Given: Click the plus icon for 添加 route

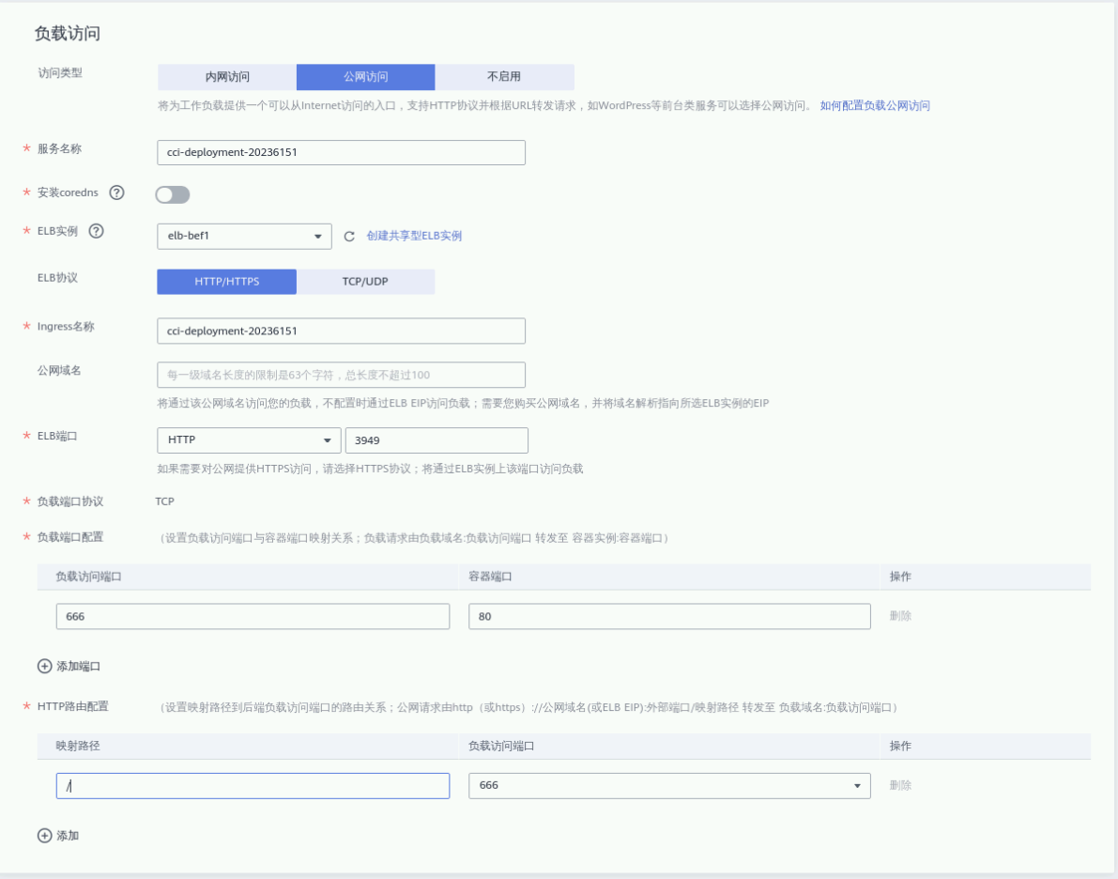Looking at the screenshot, I should click(45, 835).
